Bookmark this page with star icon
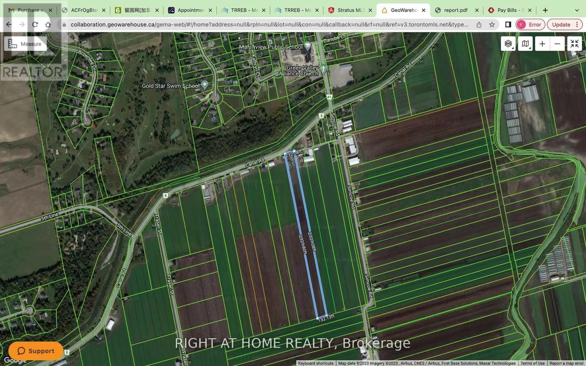This screenshot has width=586, height=366. click(x=492, y=25)
